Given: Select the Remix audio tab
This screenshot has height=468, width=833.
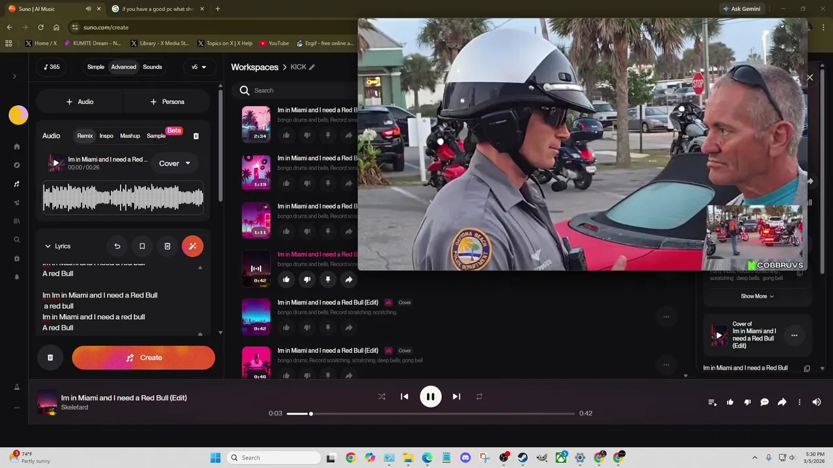Looking at the screenshot, I should [x=85, y=136].
